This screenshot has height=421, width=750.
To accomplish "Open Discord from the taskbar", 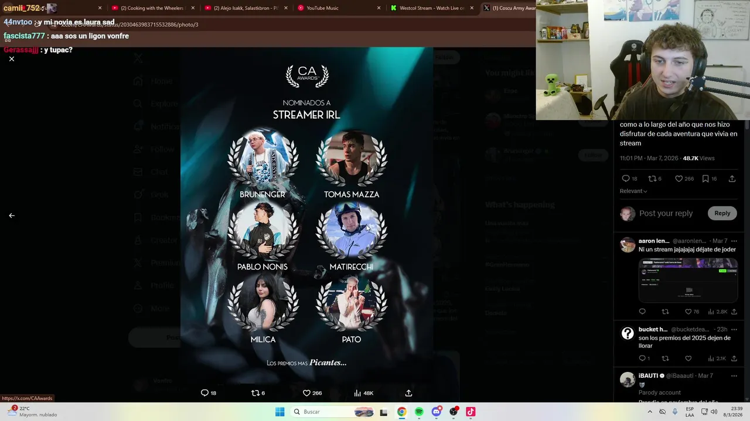I will 436,412.
